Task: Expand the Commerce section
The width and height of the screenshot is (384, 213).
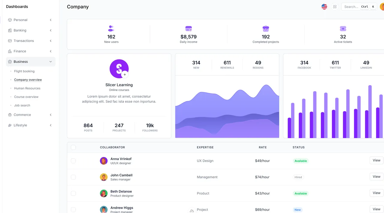Action: tap(30, 115)
